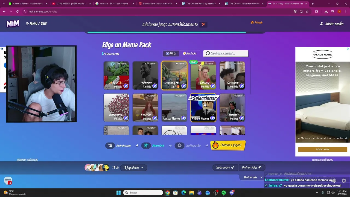Click the official badge icon on Valorant Memes

[x=241, y=118]
